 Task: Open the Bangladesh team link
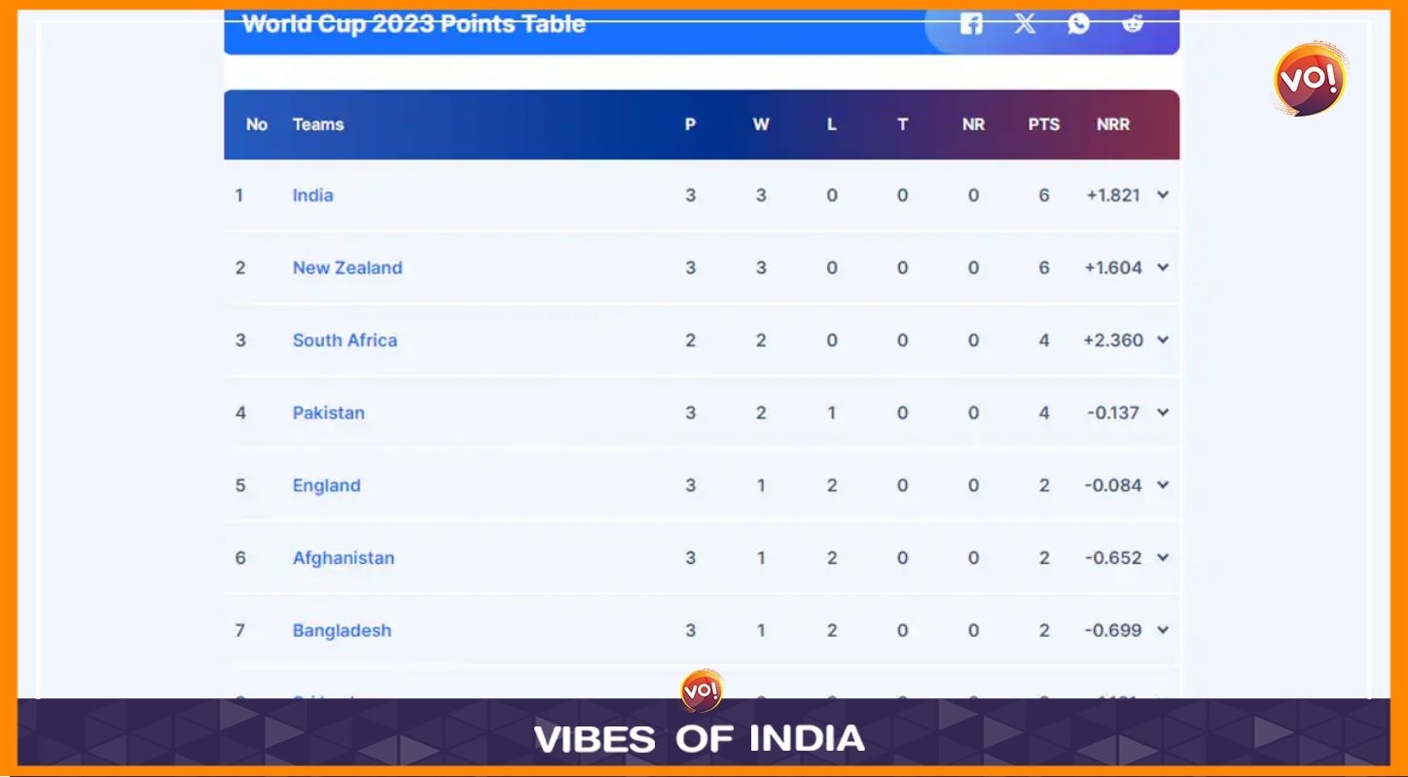342,630
